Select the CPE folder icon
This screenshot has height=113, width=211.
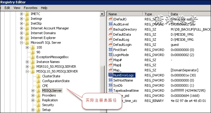coord(38,86)
